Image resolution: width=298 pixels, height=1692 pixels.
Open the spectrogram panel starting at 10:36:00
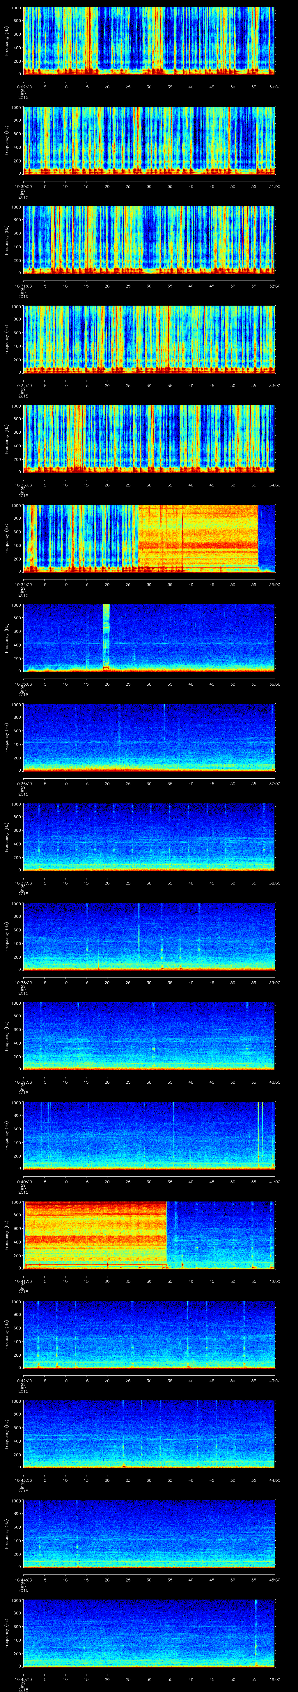tap(149, 738)
